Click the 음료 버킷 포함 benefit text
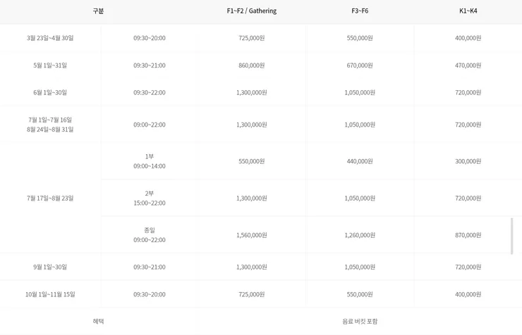The width and height of the screenshot is (522, 335). [x=360, y=322]
